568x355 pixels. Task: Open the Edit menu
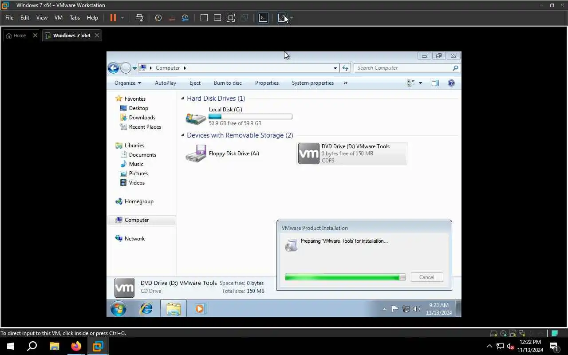pyautogui.click(x=25, y=18)
